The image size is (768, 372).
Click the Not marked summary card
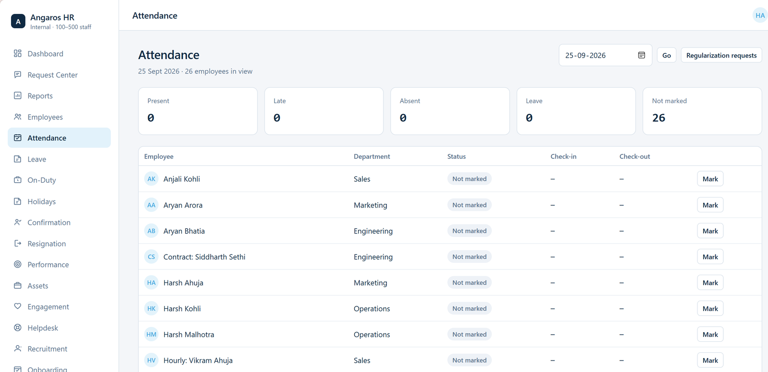(702, 111)
